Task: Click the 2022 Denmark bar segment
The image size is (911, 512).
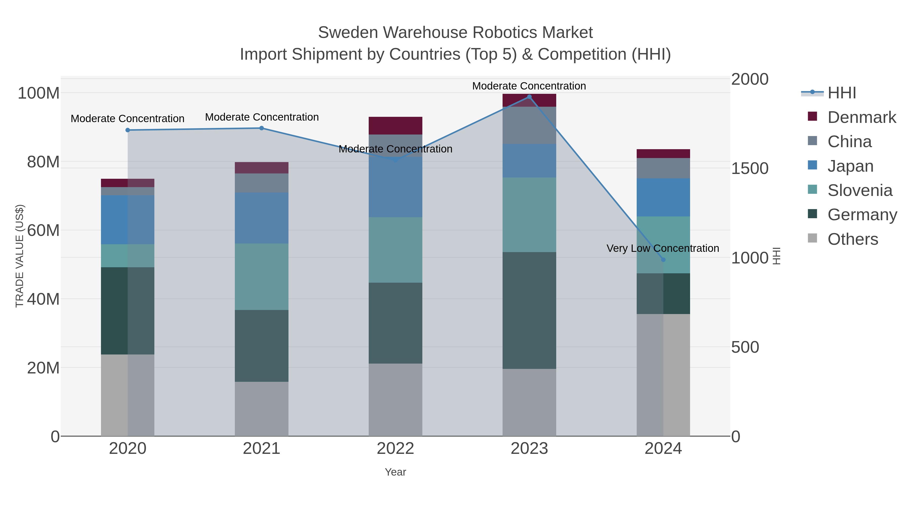Action: point(396,125)
